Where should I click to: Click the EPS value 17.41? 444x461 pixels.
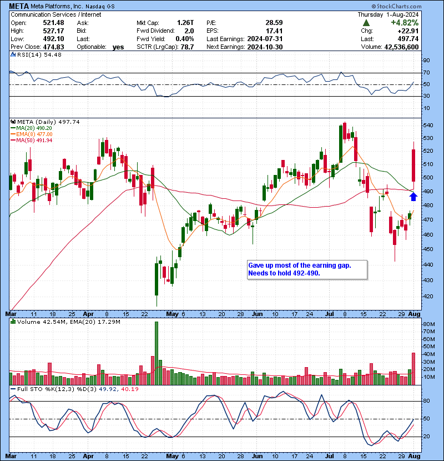pos(274,31)
